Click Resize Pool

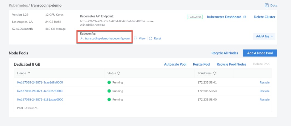pos(202,64)
